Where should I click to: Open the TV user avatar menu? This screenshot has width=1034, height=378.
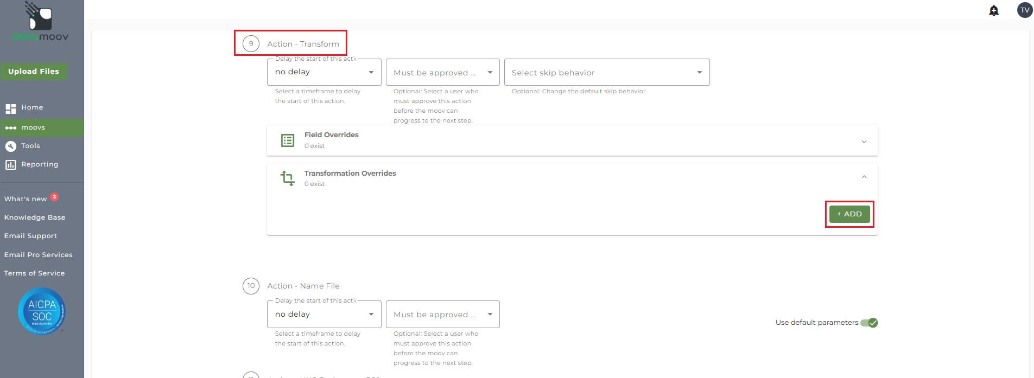point(1024,10)
